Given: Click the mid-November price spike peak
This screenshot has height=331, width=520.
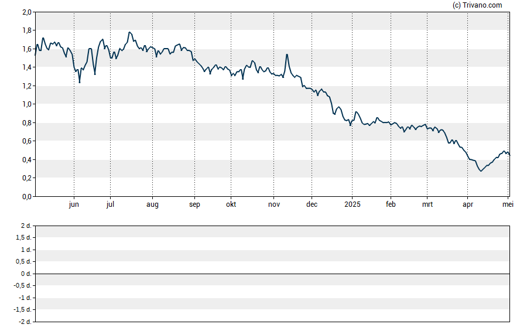Looking at the screenshot, I should (287, 54).
